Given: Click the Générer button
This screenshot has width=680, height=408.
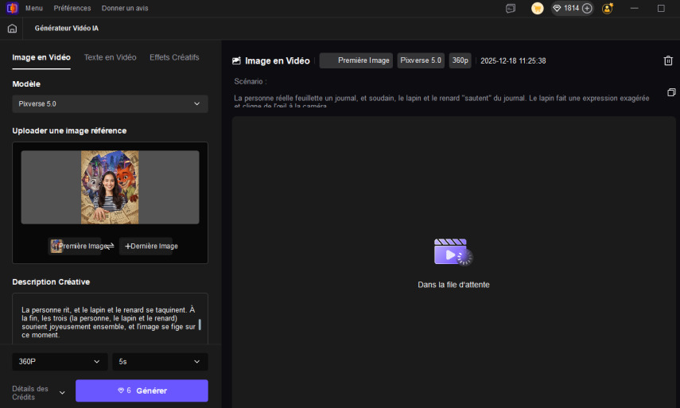Looking at the screenshot, I should (142, 391).
